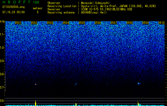This screenshot has height=106, width=167.
Task: Click the timestamp 07.10.28 05:00
Action: coord(14,12)
